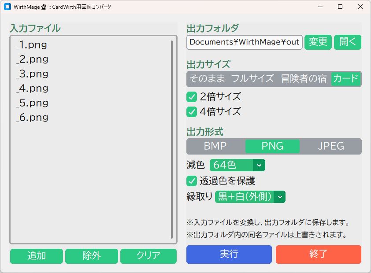Disable the 2倍サイズ checkbox

pos(191,96)
